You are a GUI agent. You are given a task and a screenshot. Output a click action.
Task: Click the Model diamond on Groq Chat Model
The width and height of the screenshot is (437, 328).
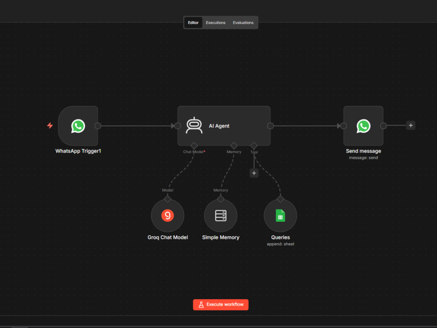coord(167,199)
